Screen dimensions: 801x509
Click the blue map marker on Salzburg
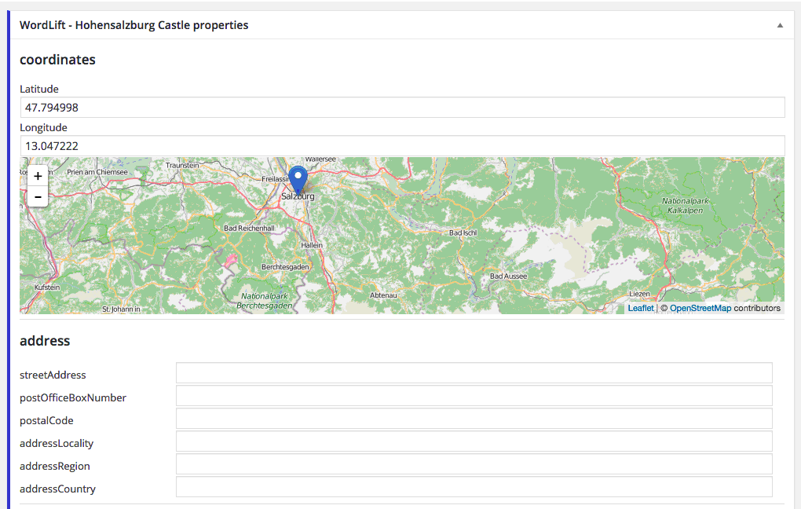point(298,179)
